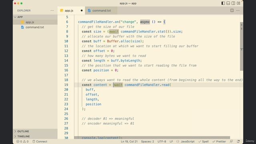The height and width of the screenshot is (144, 256).
Task: Click line number 24 in gutter
Action: [x=66, y=109]
